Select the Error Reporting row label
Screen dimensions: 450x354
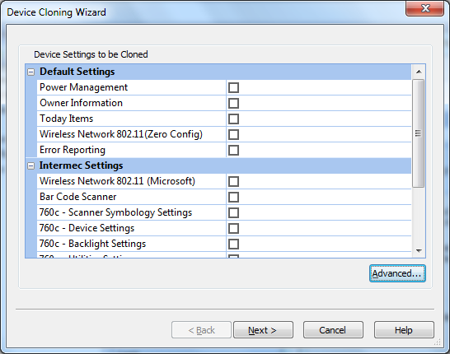point(73,150)
